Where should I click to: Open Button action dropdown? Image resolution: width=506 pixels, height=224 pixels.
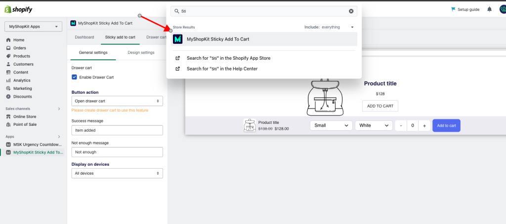click(117, 101)
